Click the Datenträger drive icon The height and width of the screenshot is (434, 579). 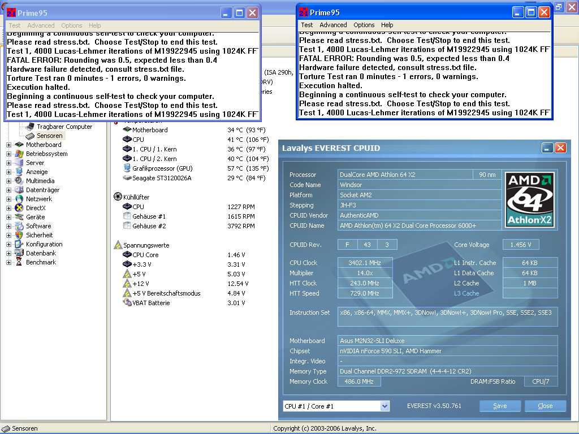19,190
